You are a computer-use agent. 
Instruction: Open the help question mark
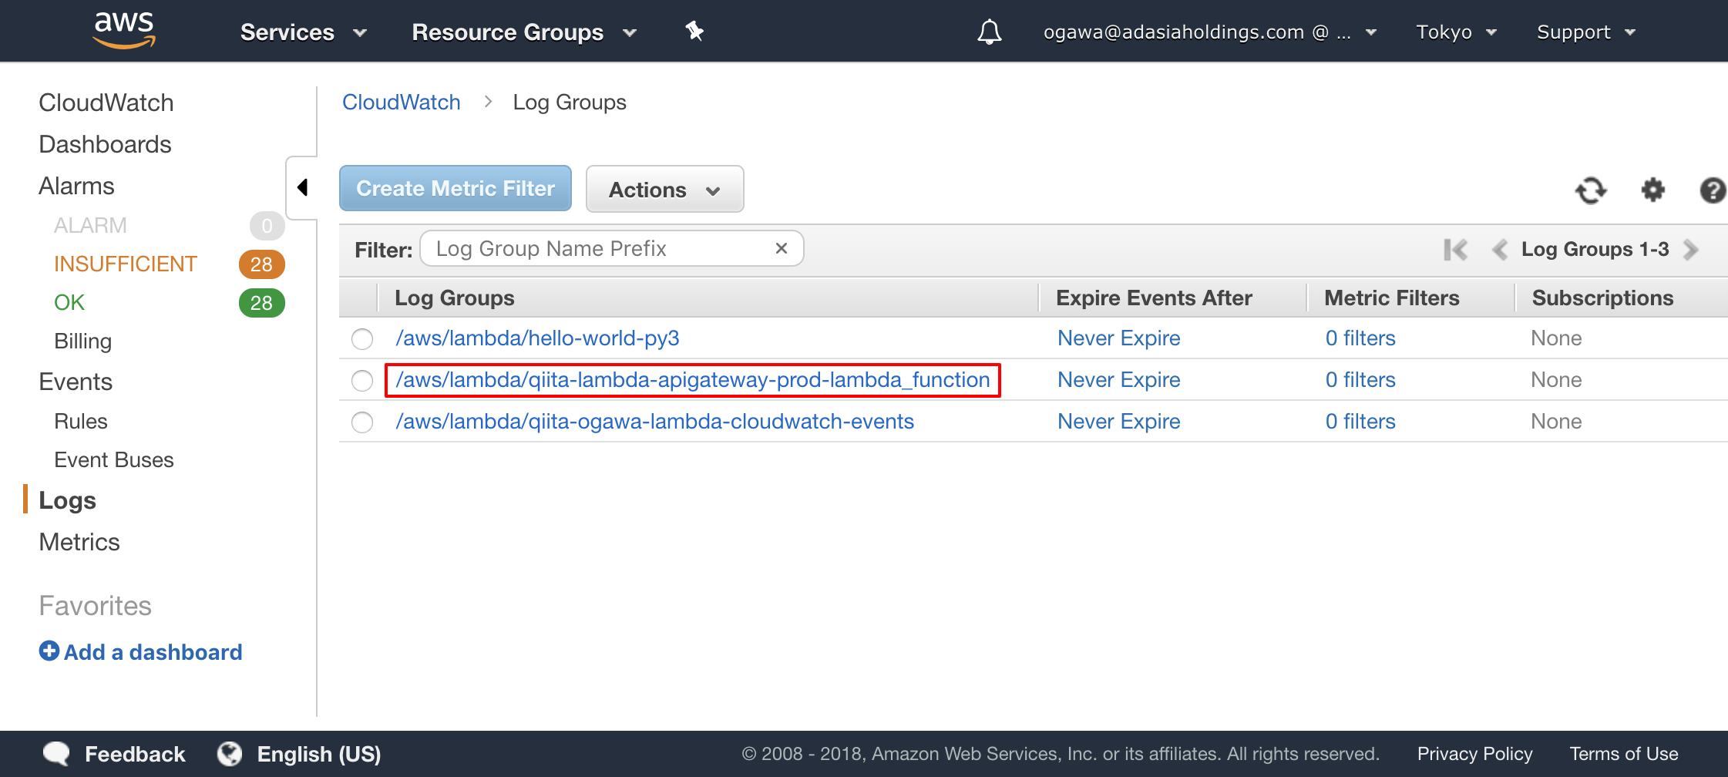[x=1713, y=190]
